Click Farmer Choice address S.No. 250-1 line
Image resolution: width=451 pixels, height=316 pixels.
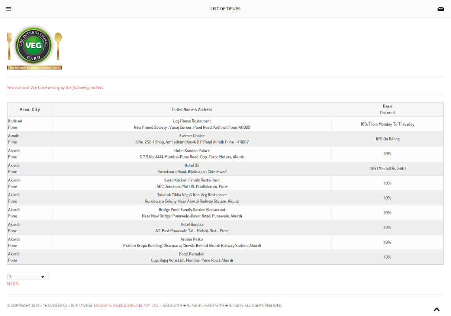192,142
